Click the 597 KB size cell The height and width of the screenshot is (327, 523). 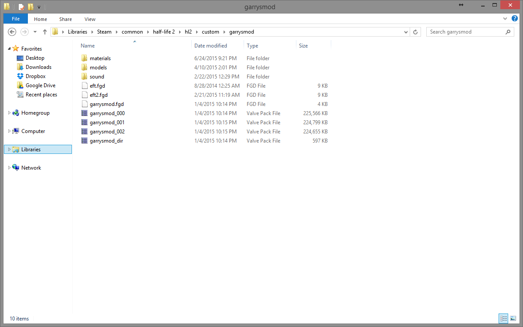click(320, 141)
